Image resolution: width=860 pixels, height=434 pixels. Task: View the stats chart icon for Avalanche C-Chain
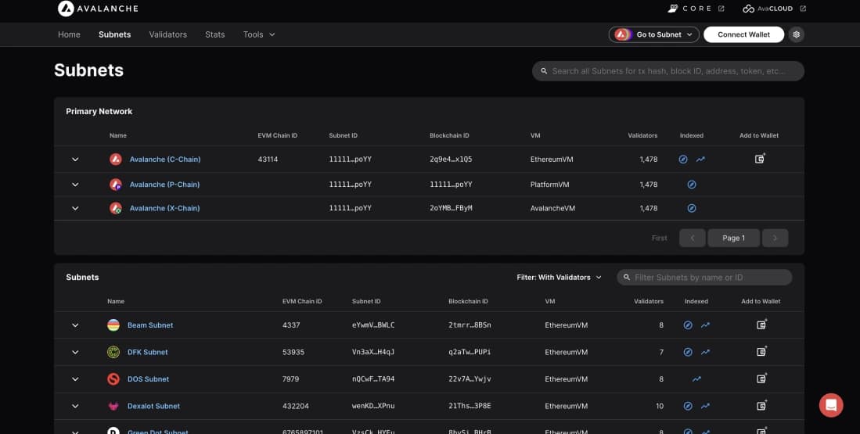700,160
